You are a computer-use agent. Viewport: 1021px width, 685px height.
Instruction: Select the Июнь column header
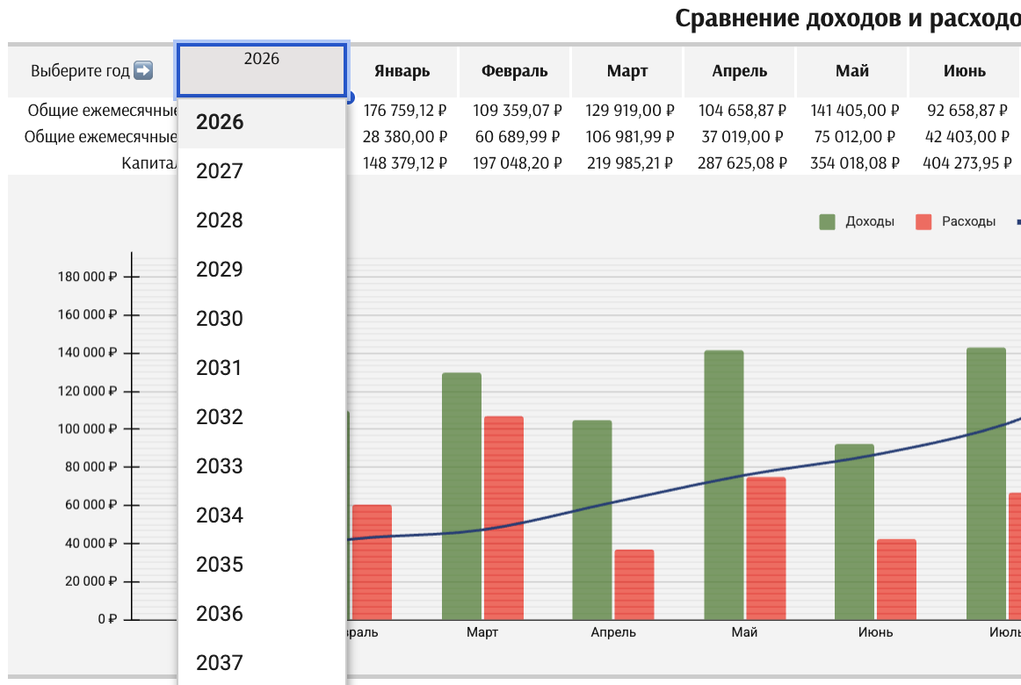click(965, 71)
